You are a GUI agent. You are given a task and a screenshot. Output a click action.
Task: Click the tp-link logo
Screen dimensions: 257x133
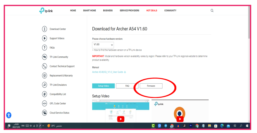[x=46, y=10]
